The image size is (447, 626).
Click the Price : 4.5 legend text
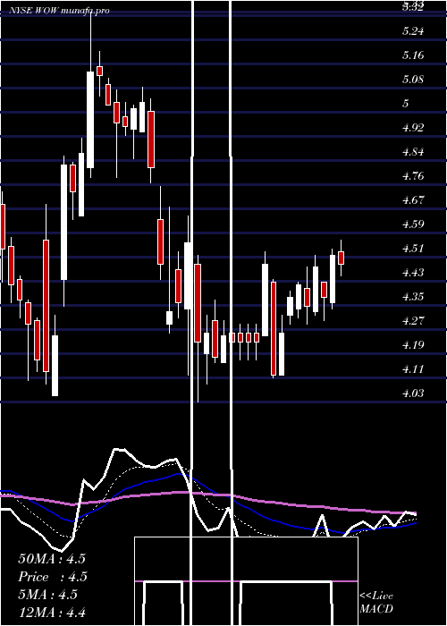click(x=53, y=577)
